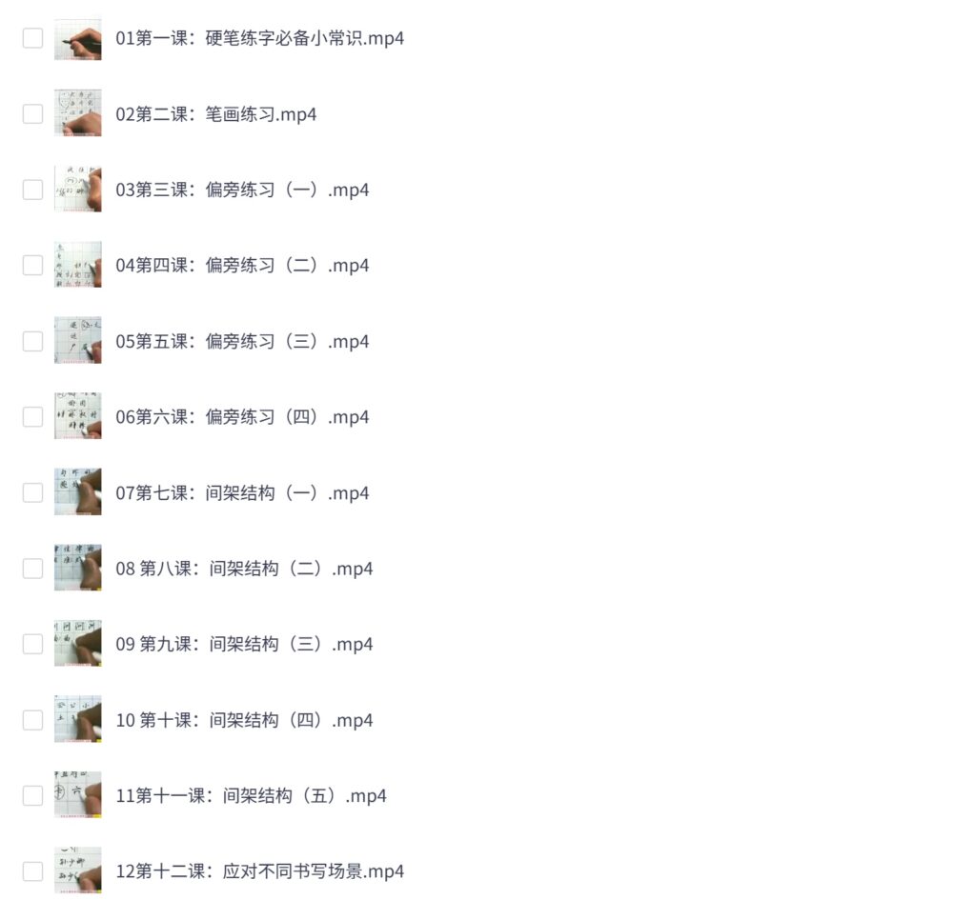This screenshot has width=976, height=900.
Task: Open file 12第十二课：应对不同书写场景.mp4
Action: [259, 870]
